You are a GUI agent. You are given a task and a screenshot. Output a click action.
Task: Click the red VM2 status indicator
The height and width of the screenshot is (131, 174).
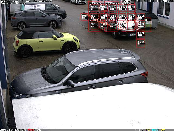click(x=32, y=130)
